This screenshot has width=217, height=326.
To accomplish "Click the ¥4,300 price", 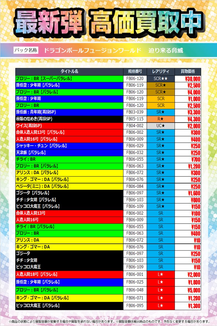I will [194, 119].
